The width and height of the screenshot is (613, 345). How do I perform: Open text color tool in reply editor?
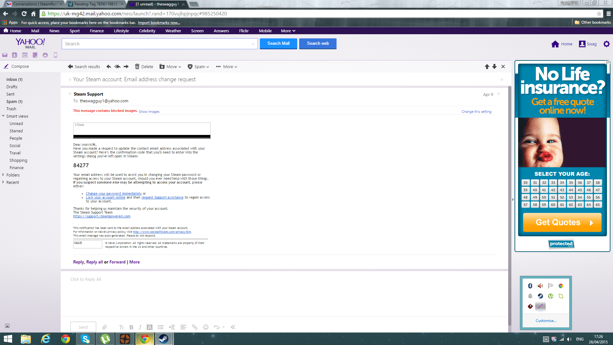point(149,327)
